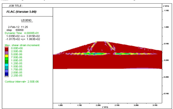Click the 1.50E-05 legend value

17,66
